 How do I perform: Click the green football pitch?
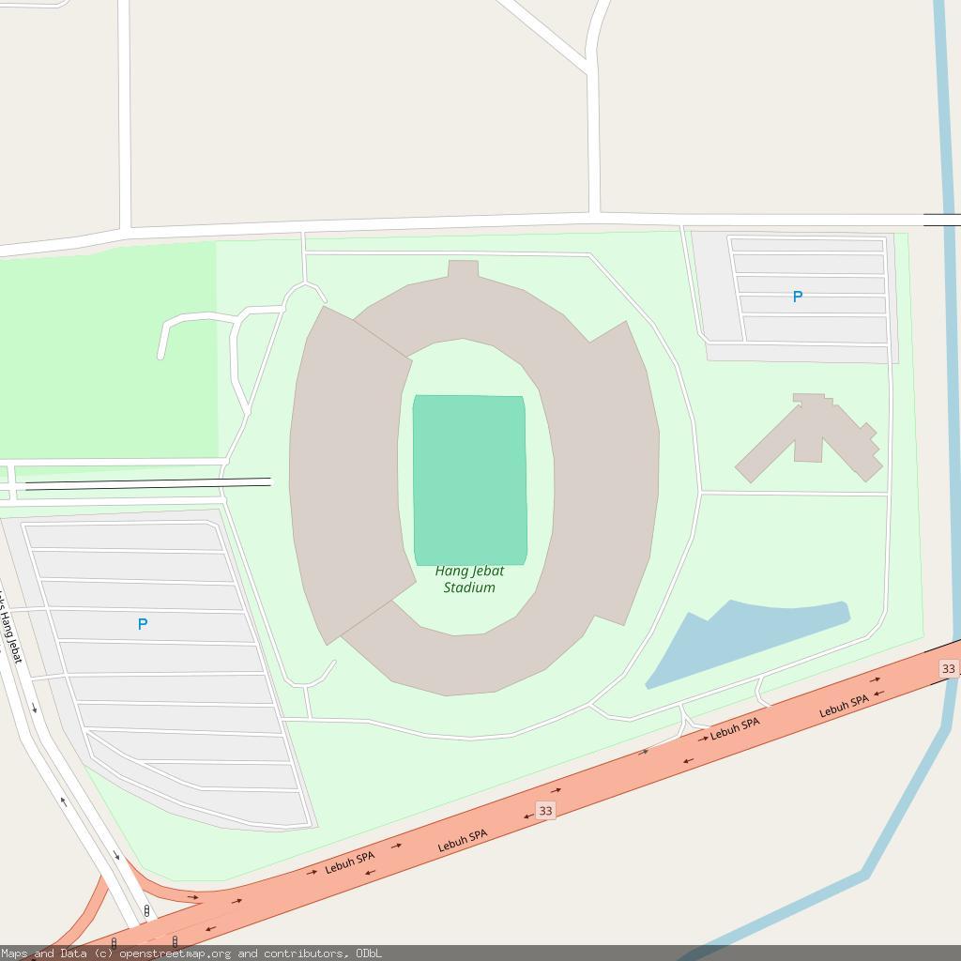click(x=470, y=480)
